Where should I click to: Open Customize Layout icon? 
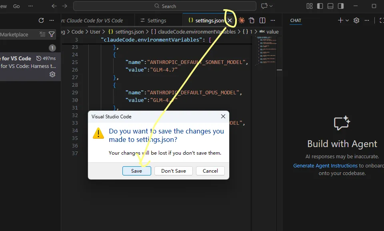point(310,6)
